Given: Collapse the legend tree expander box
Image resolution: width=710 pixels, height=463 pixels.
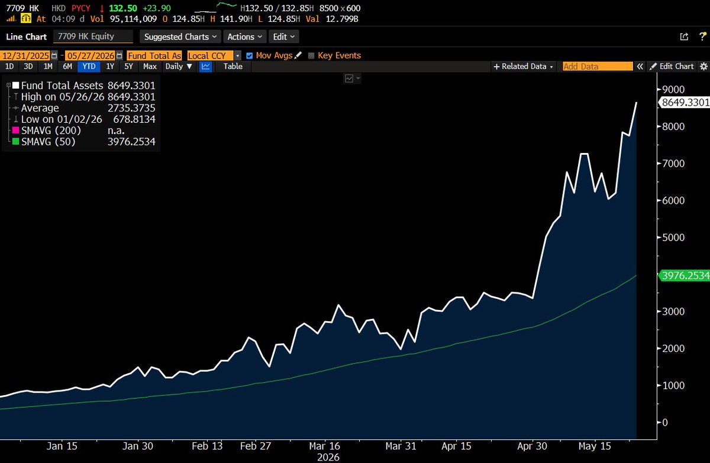Looking at the screenshot, I should coord(8,86).
